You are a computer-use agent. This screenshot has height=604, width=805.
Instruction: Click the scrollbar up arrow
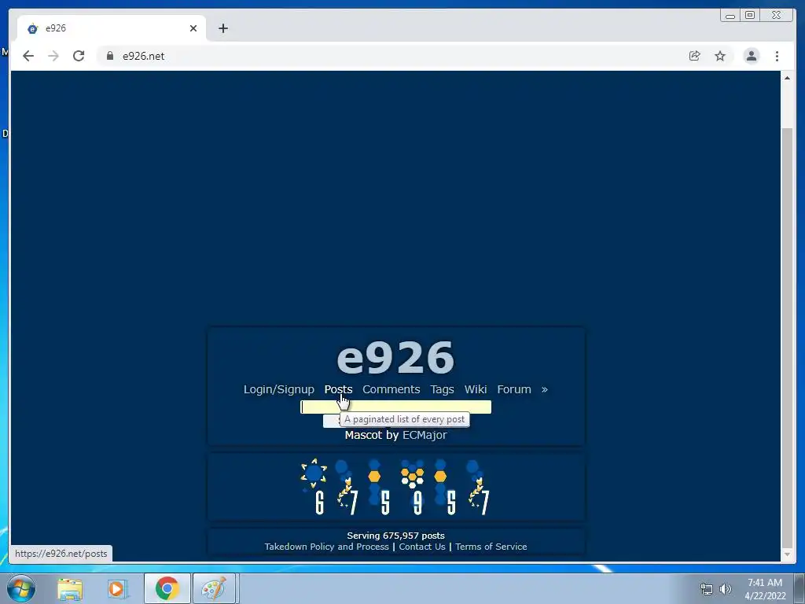point(787,78)
